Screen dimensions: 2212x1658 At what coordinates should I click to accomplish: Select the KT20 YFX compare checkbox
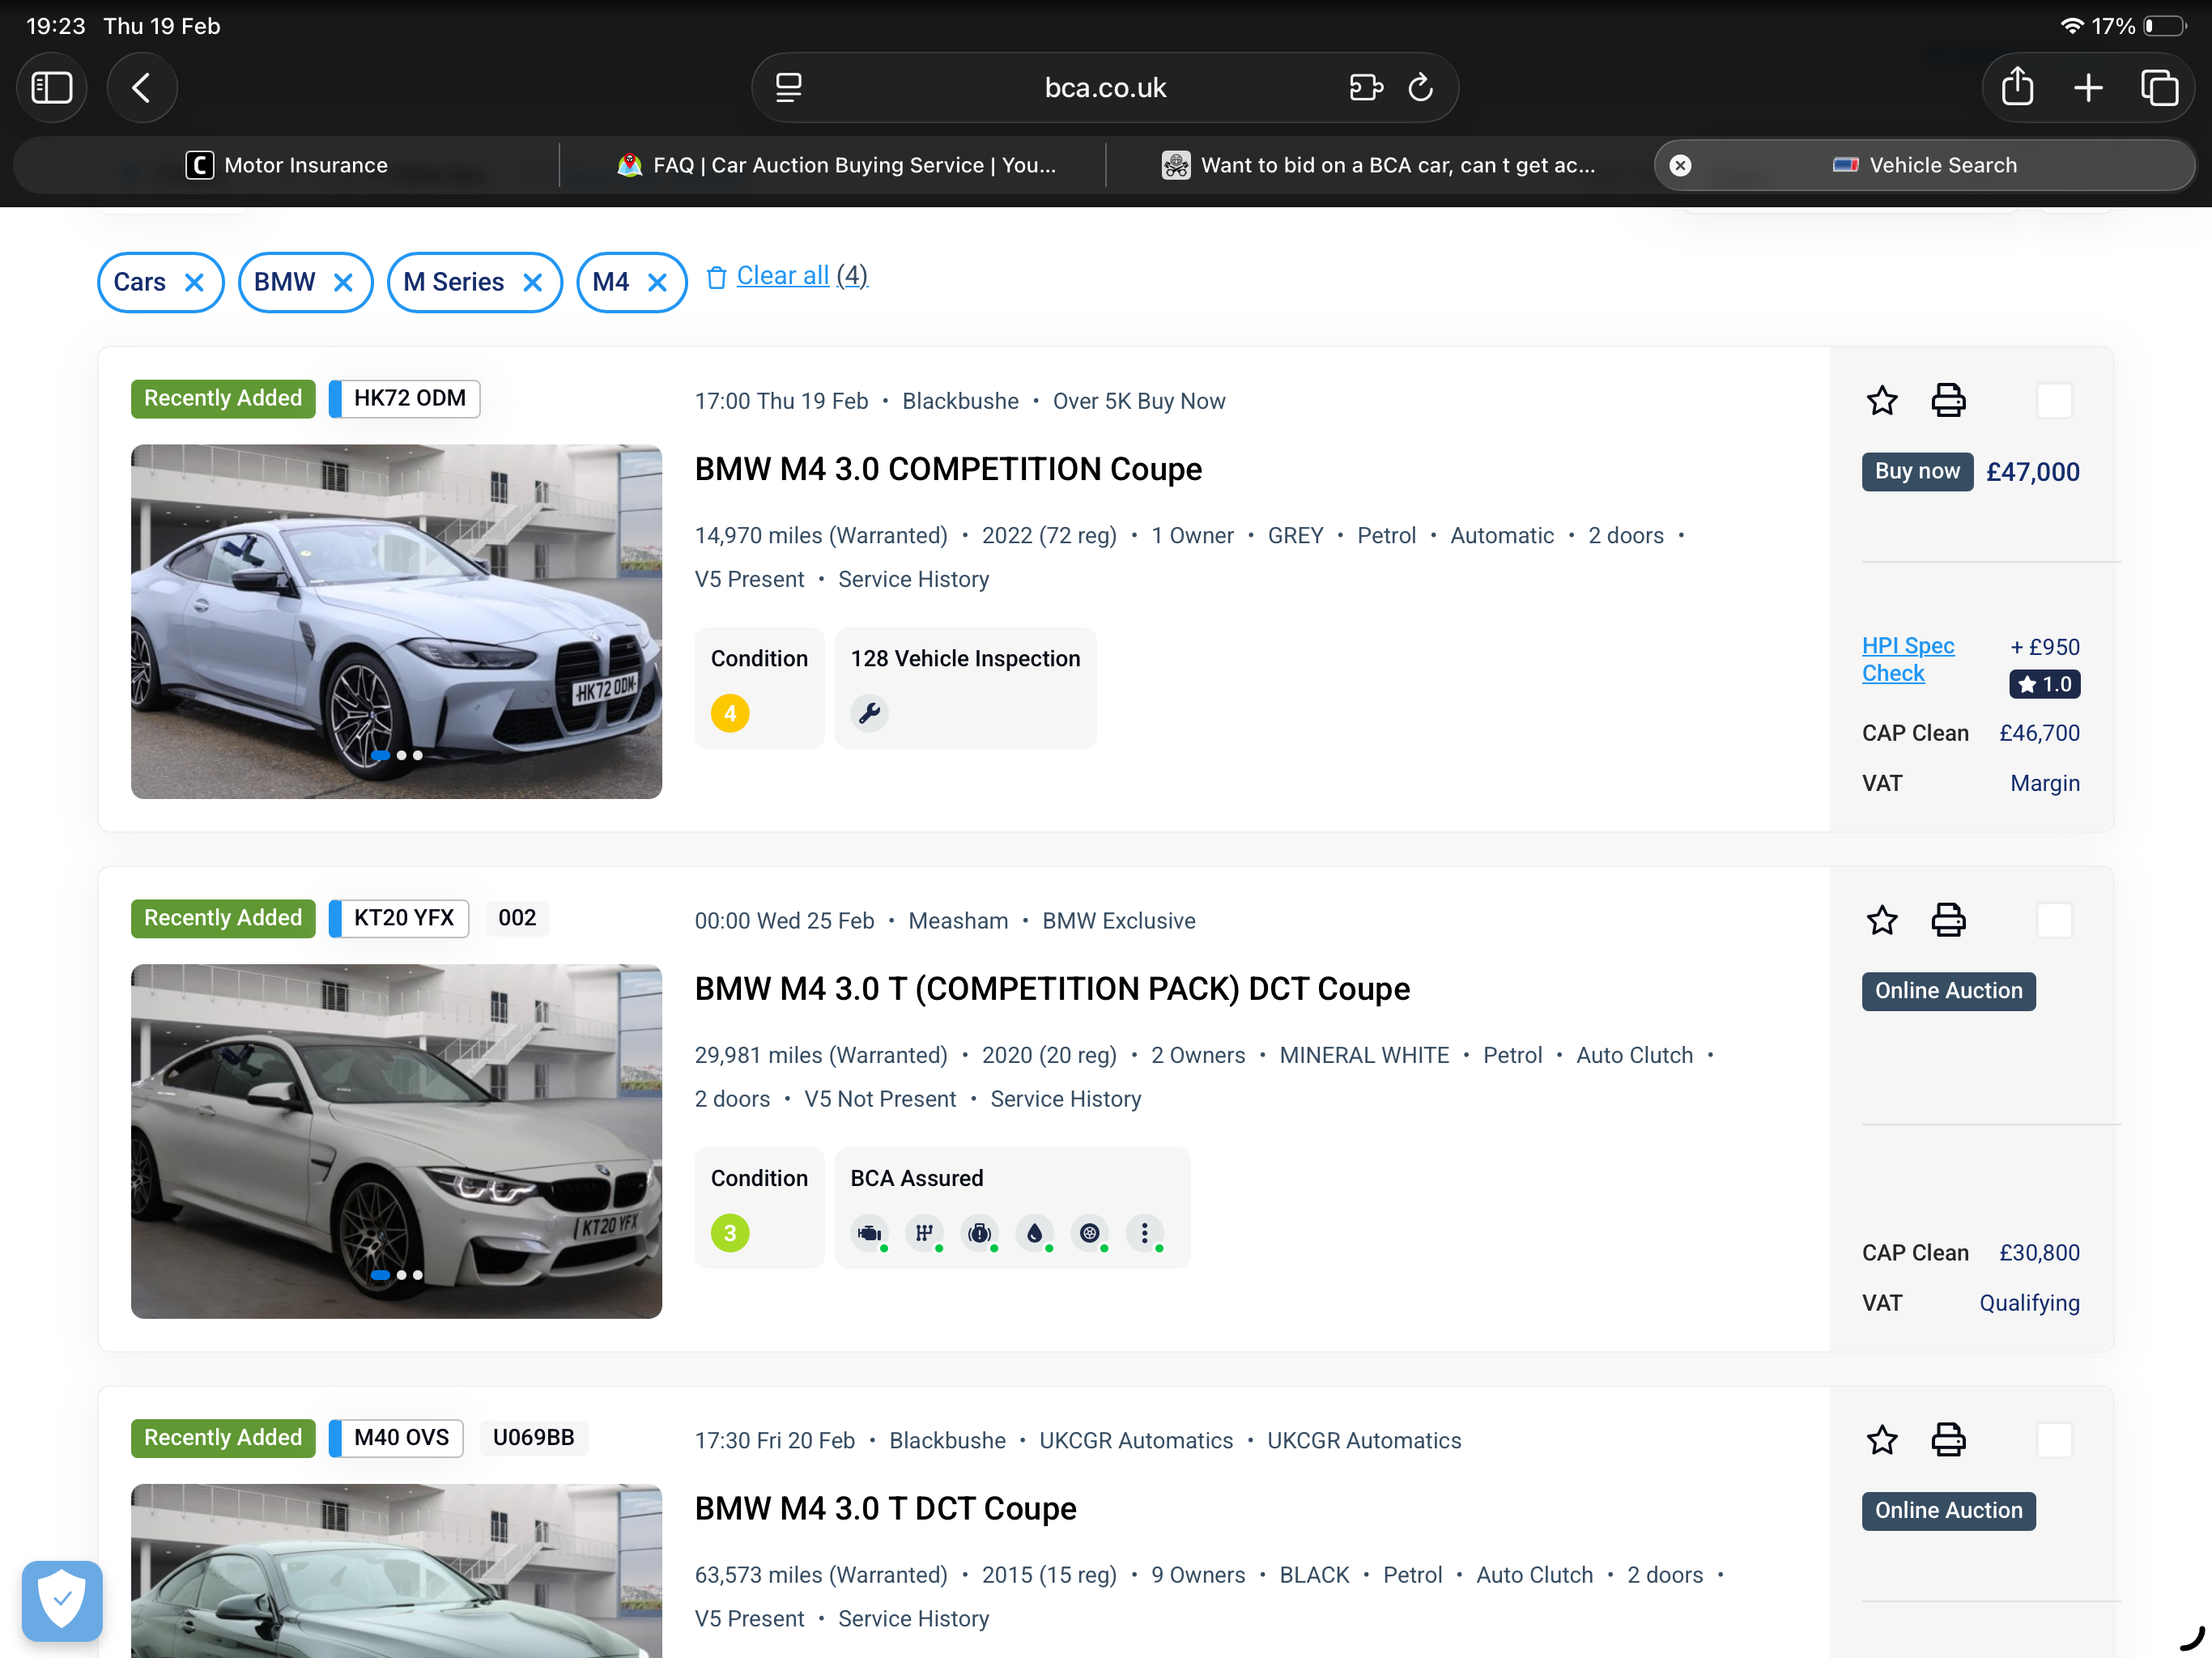tap(2054, 920)
